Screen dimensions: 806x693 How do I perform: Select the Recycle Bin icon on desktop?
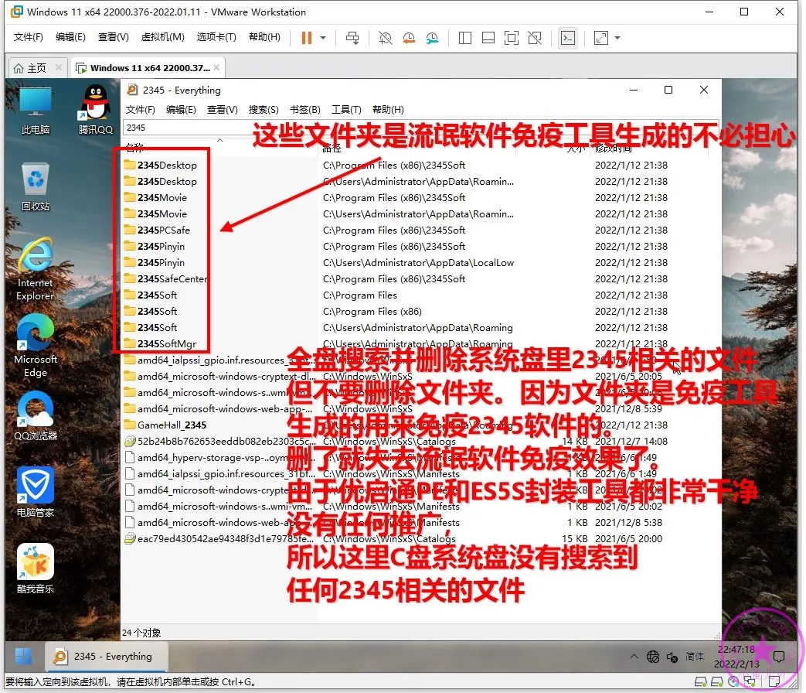tap(36, 187)
